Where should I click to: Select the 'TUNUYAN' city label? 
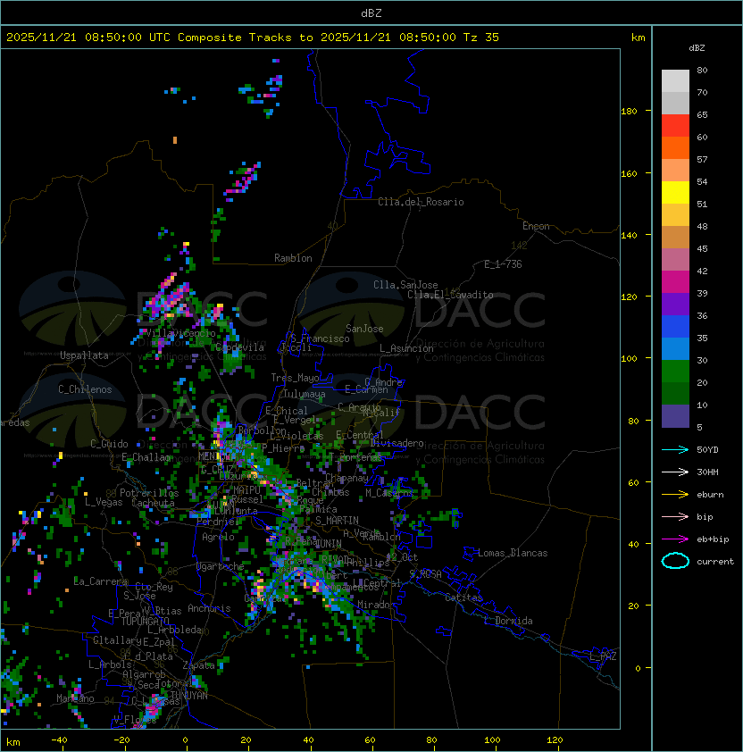tap(189, 696)
